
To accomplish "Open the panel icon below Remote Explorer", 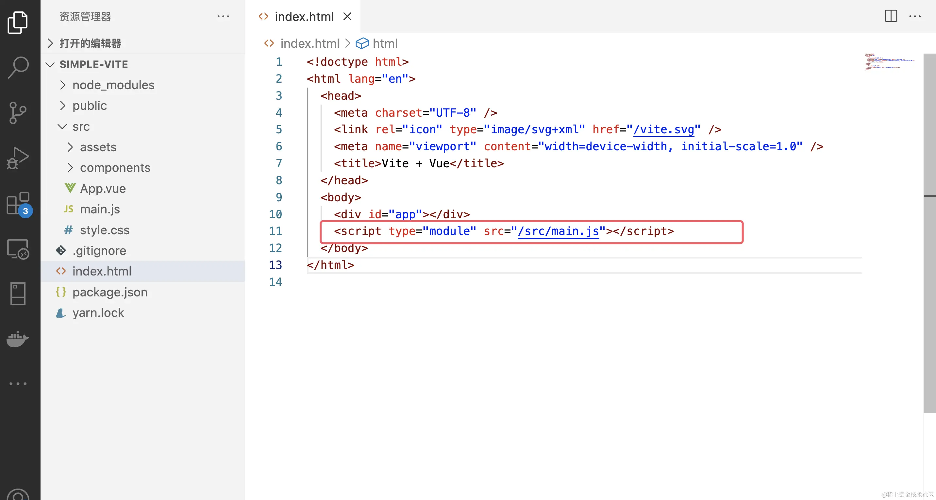I will click(x=17, y=293).
